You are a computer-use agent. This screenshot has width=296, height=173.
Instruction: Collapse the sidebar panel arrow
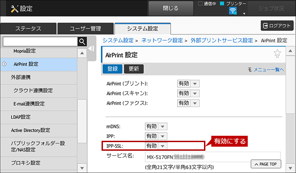click(x=91, y=49)
